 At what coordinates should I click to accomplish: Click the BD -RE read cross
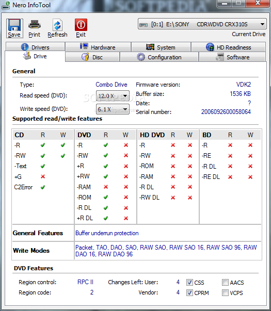coord(230,156)
